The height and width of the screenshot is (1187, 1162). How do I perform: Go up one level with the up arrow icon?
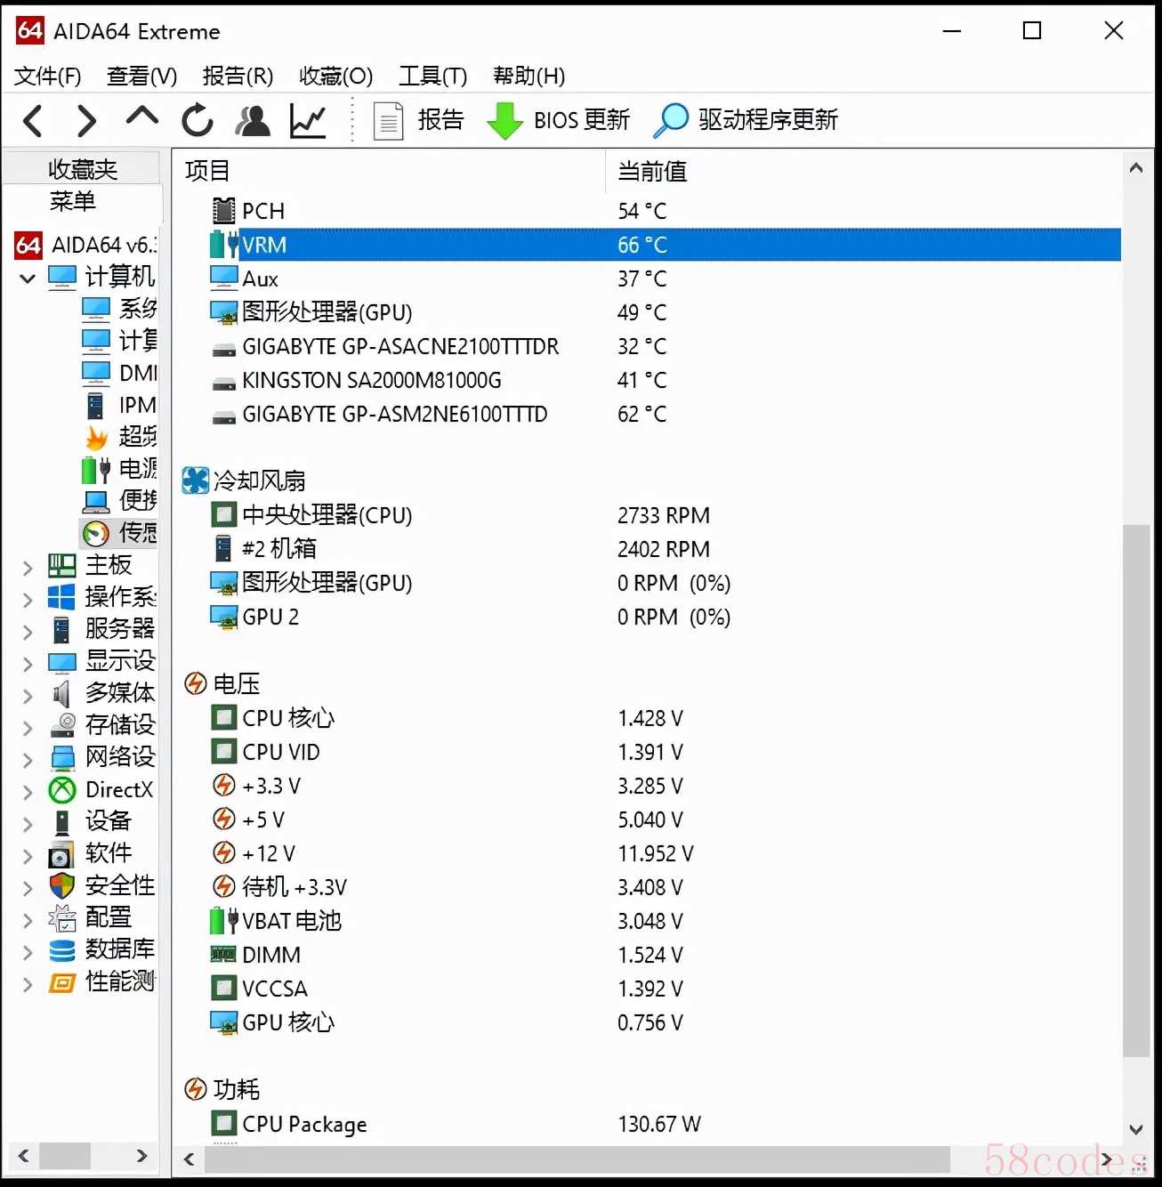tap(142, 117)
